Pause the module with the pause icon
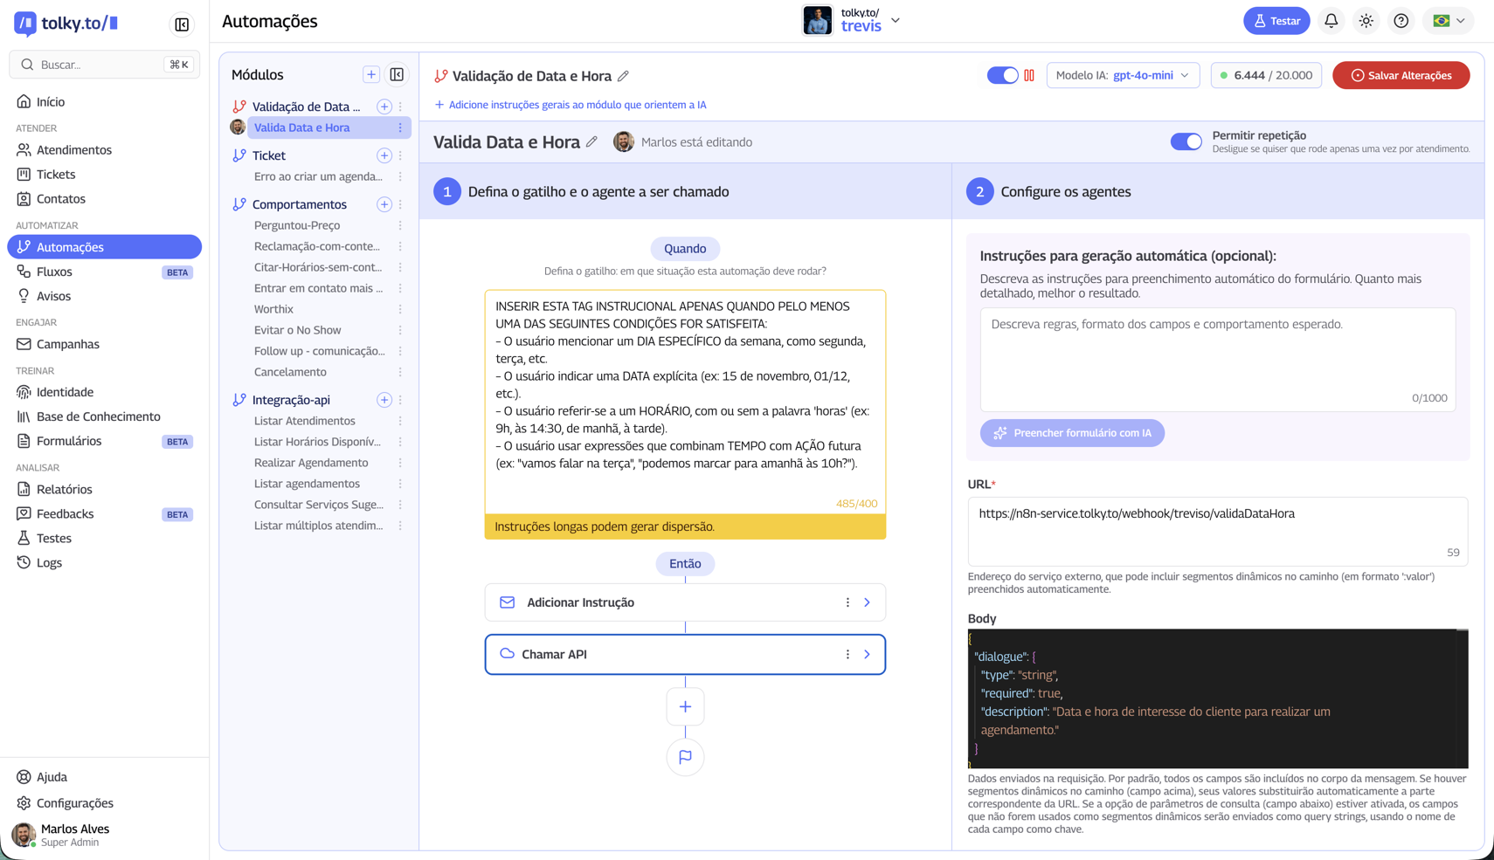Screen dimensions: 1494x860 [1029, 75]
